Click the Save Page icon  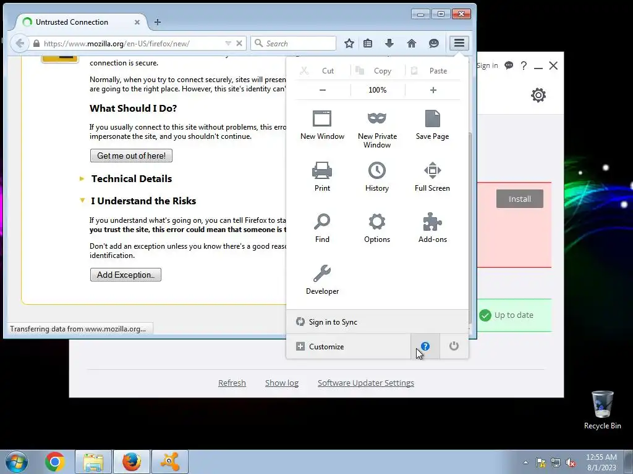click(x=432, y=125)
